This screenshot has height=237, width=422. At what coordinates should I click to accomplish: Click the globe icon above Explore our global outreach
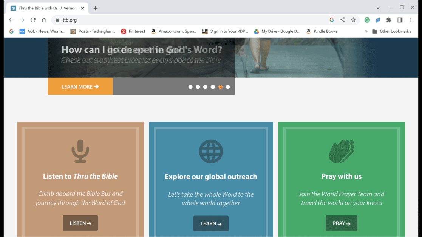point(211,151)
